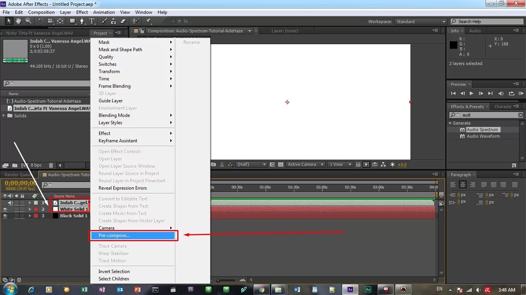Toggle solo switch for Black Solid 1
The width and height of the screenshot is (526, 295).
[x=17, y=216]
